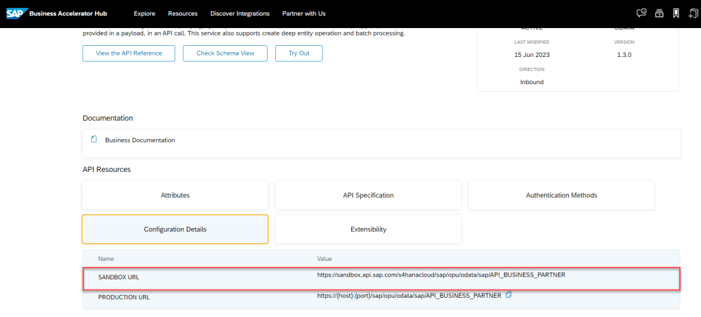Open the Explore menu
This screenshot has width=701, height=317.
[144, 14]
